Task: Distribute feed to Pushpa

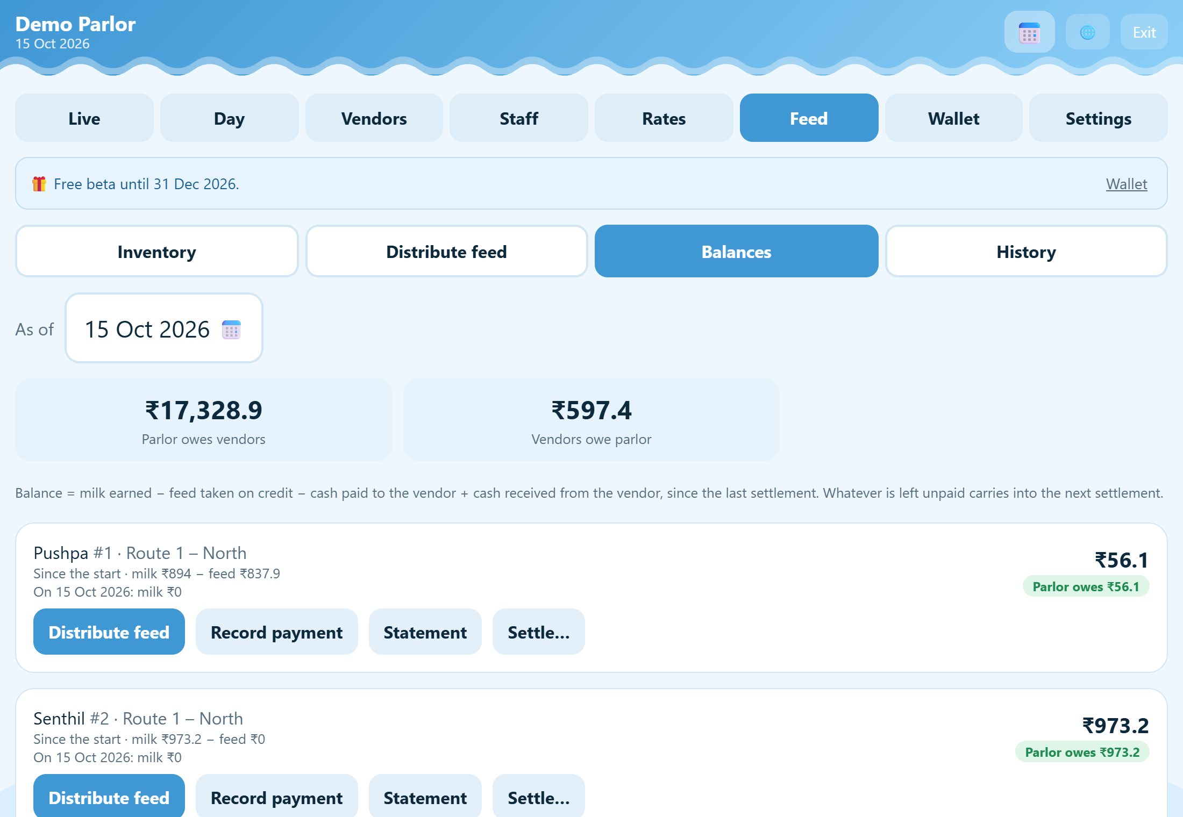Action: tap(109, 632)
